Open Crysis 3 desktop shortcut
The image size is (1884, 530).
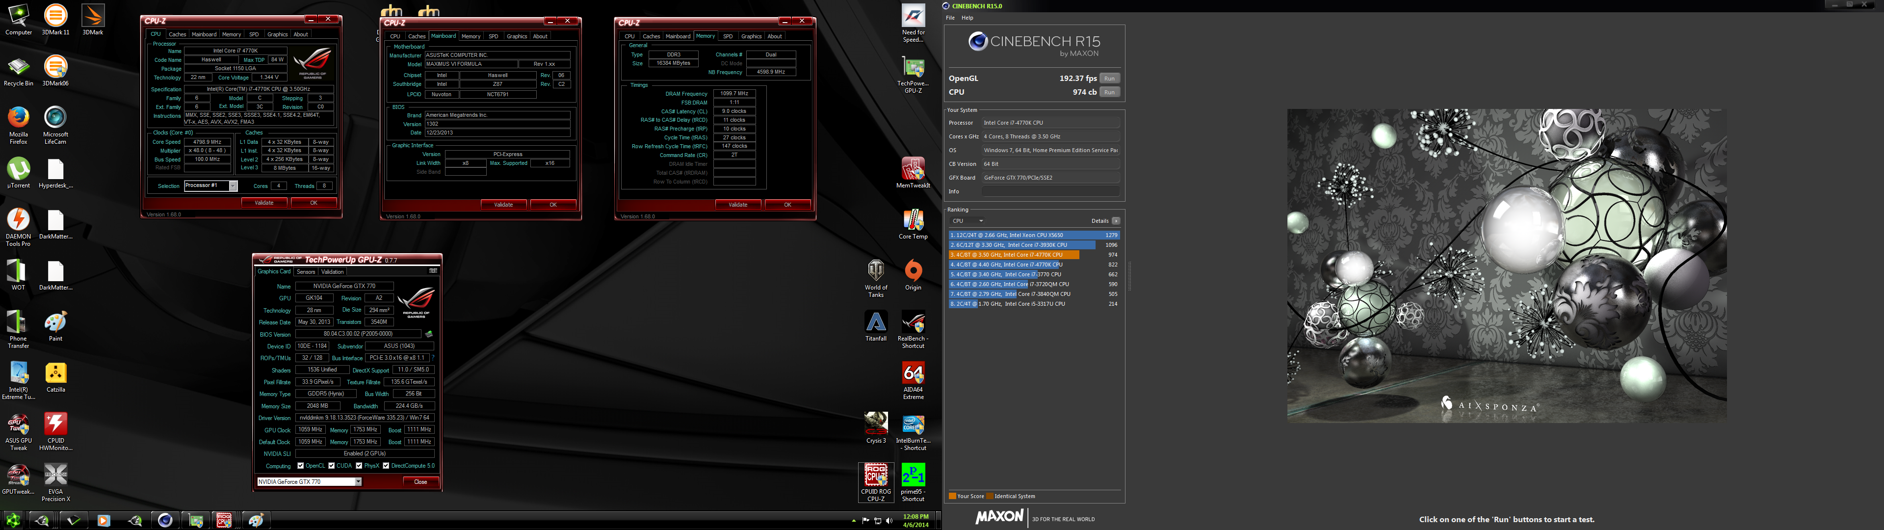point(876,428)
